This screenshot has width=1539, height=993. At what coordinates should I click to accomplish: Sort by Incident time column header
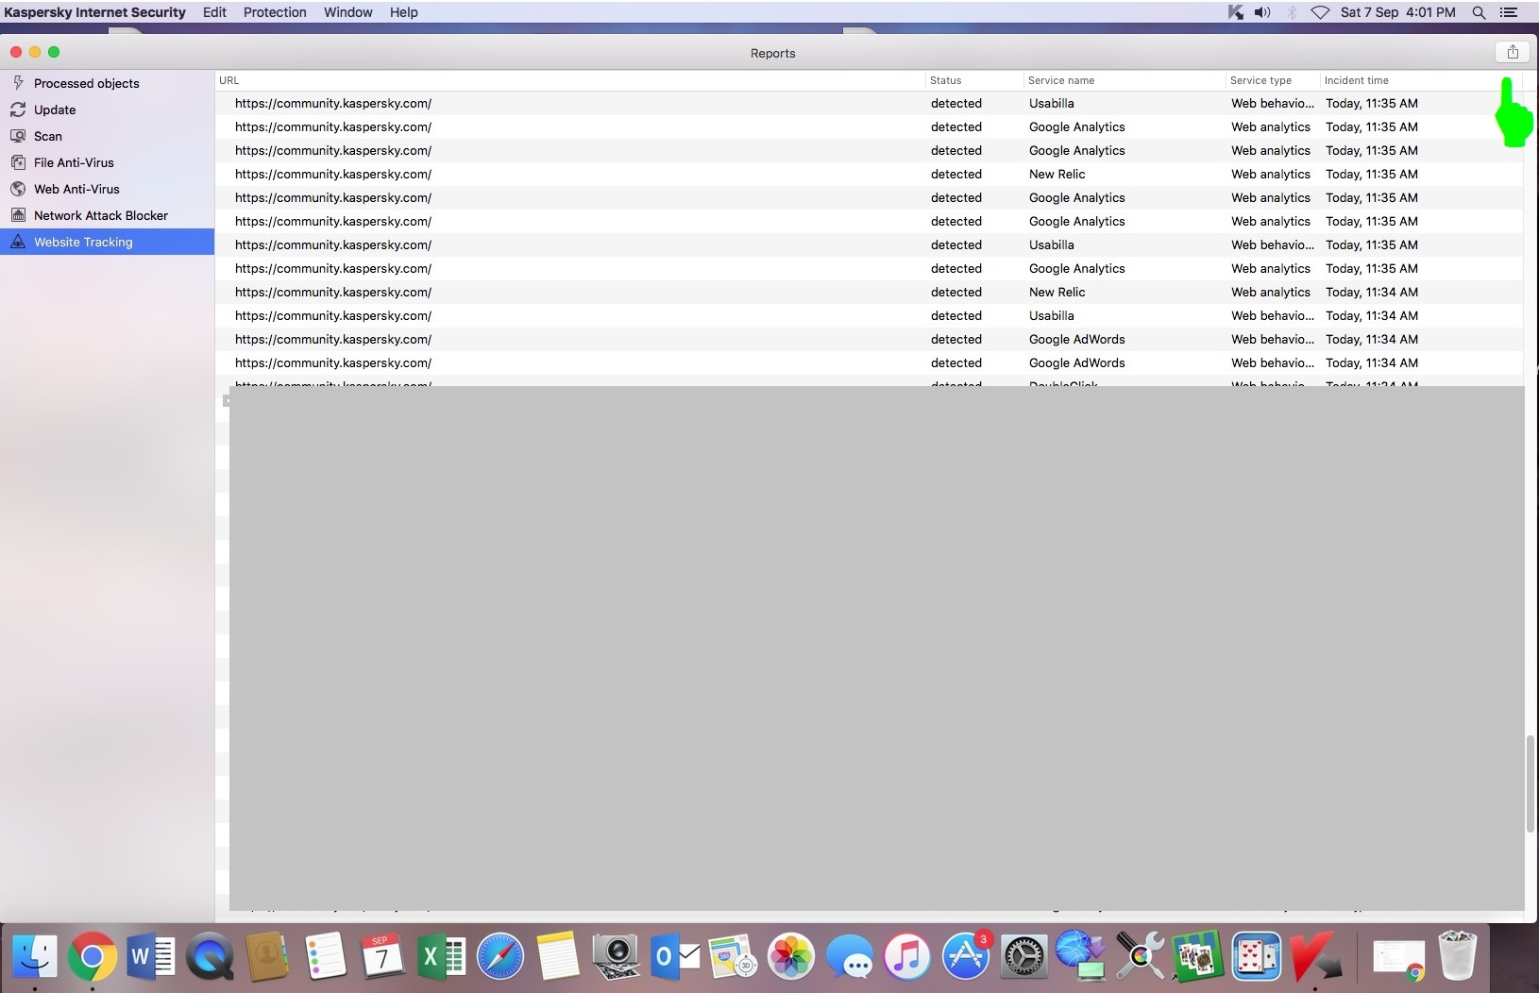[x=1421, y=80]
